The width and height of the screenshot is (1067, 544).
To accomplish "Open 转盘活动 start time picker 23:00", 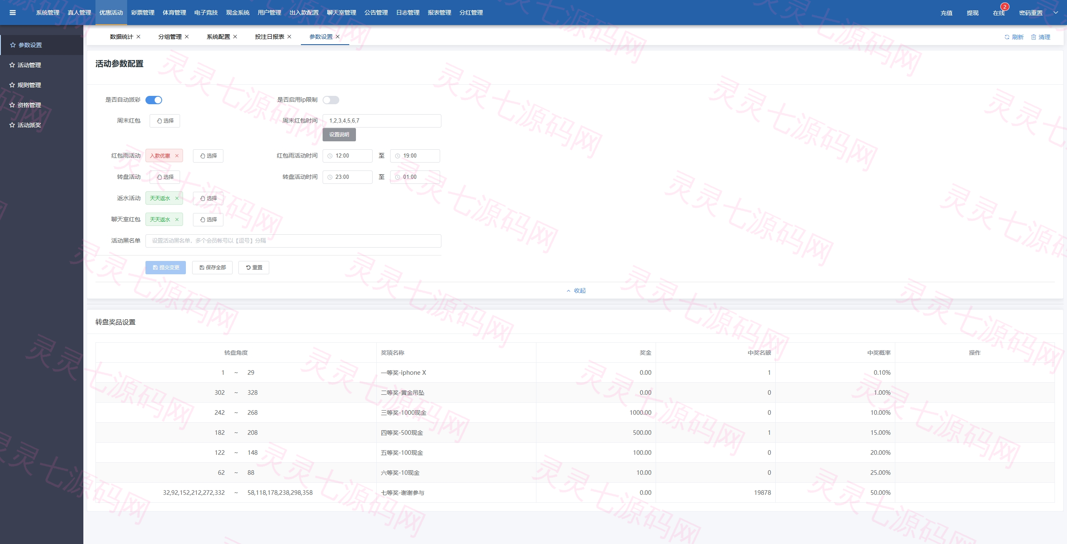I will point(348,177).
